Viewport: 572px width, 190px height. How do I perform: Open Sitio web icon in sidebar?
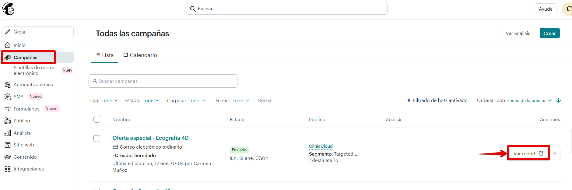point(8,145)
